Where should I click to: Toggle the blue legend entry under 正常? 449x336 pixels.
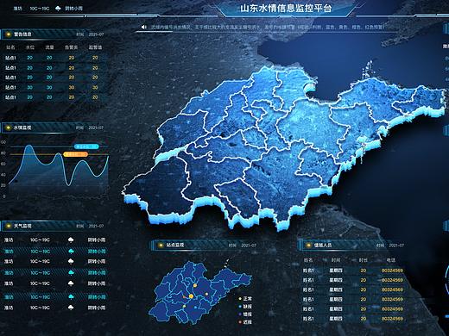[x=245, y=307]
